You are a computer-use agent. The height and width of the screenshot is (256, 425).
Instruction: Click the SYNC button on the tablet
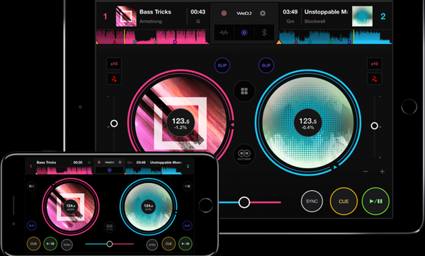point(312,202)
